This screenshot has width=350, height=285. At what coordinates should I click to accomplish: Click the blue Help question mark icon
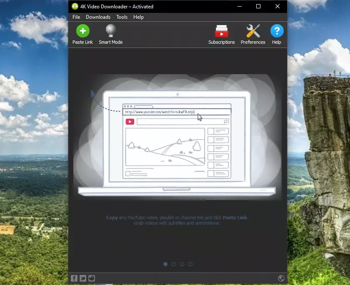tap(277, 32)
